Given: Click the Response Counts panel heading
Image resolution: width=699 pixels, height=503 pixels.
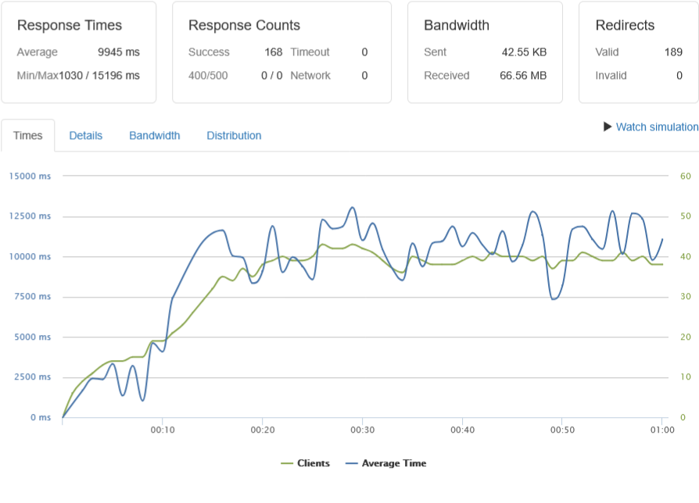Looking at the screenshot, I should point(244,25).
